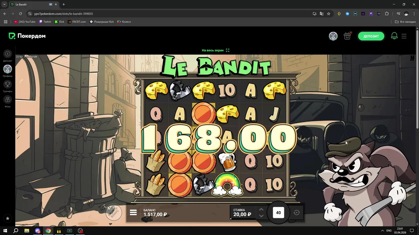The image size is (419, 235).
Task: Open the taskbar search
Action: (x=16, y=231)
